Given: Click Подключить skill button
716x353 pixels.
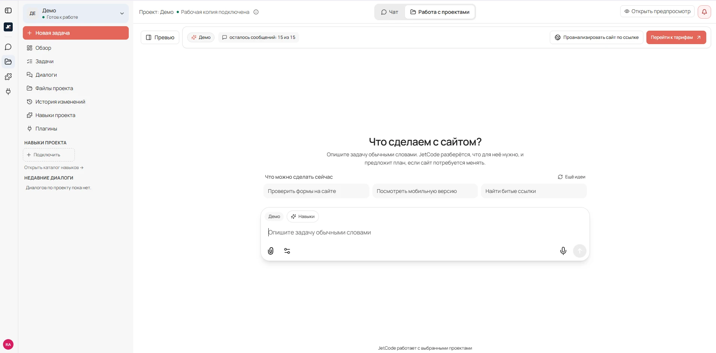Looking at the screenshot, I should (x=49, y=155).
